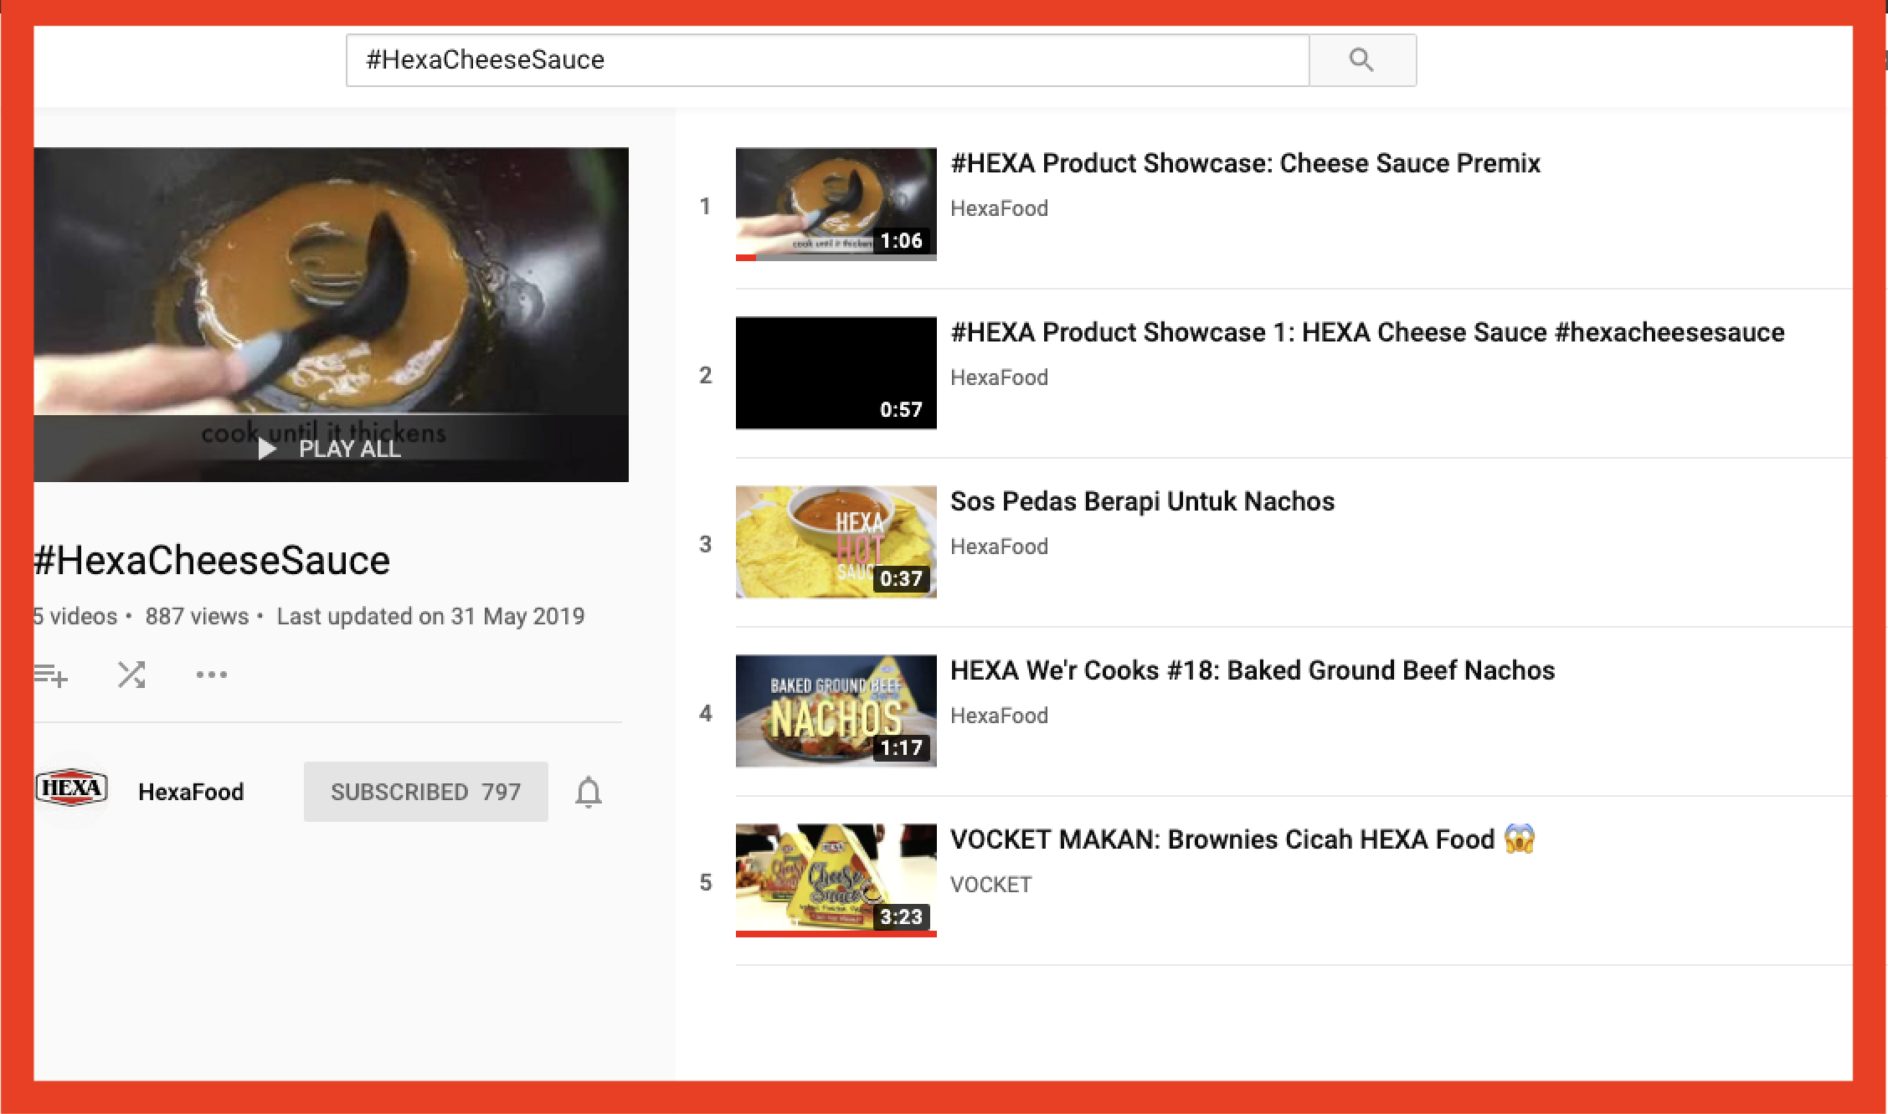This screenshot has height=1114, width=1888.
Task: Click the '887 views' text
Action: pos(197,617)
